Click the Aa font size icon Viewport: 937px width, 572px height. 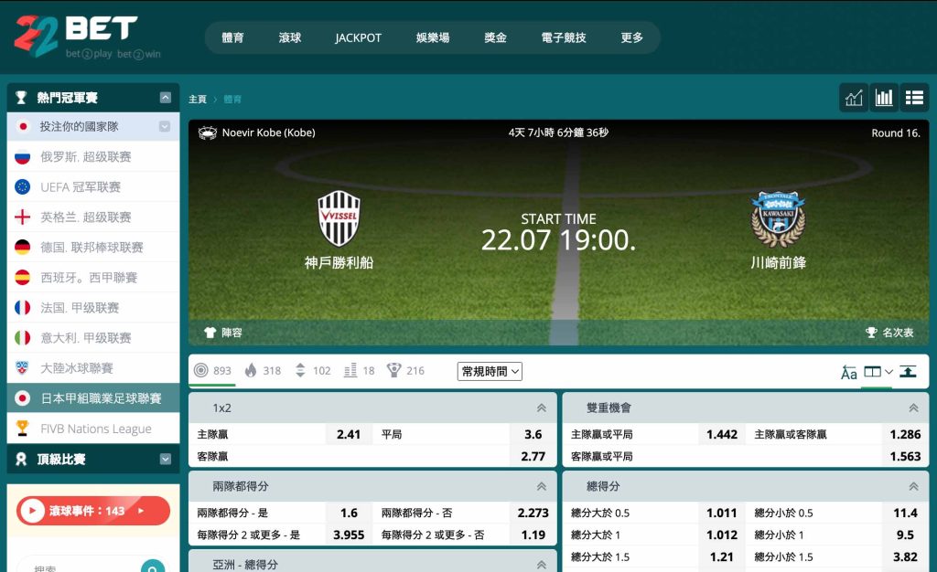[848, 373]
